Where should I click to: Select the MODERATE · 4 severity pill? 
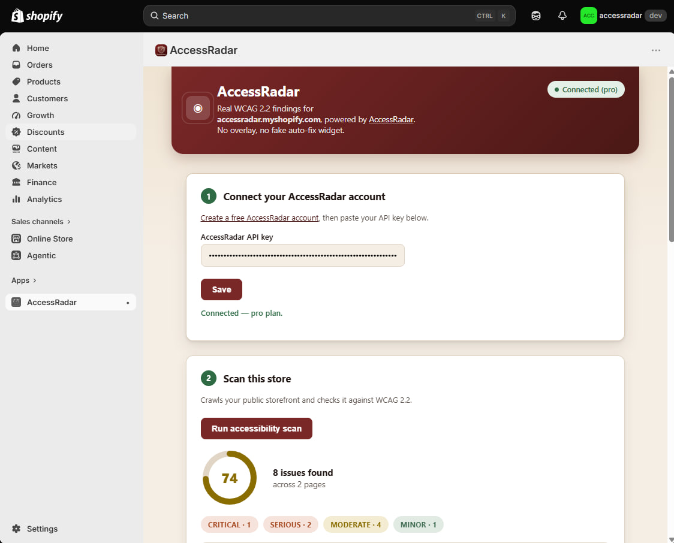[x=356, y=524]
